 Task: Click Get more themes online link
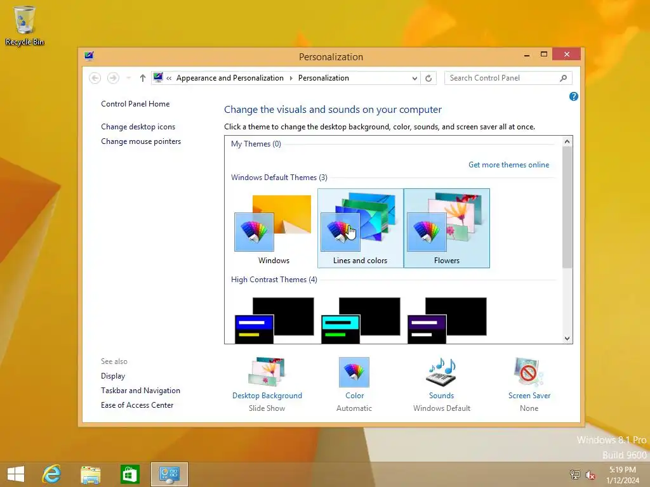pos(508,165)
